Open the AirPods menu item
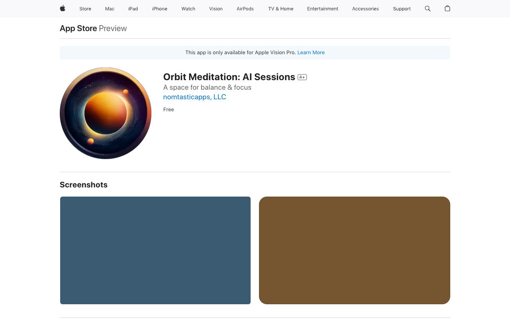Viewport: 510px width, 319px height. point(245,9)
